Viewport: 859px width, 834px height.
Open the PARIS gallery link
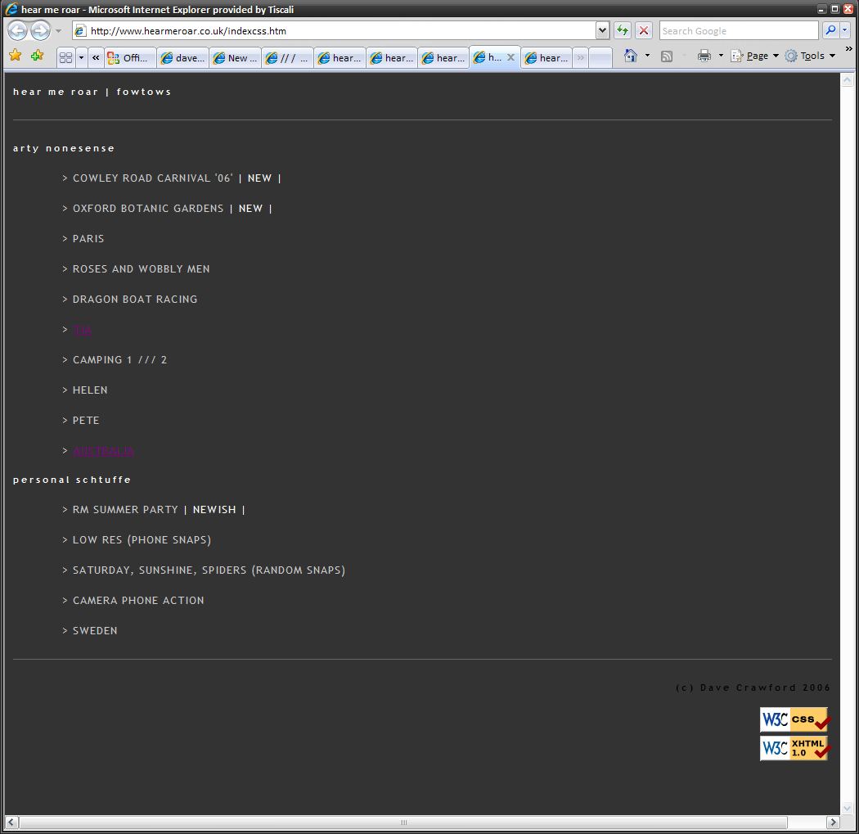pos(88,239)
